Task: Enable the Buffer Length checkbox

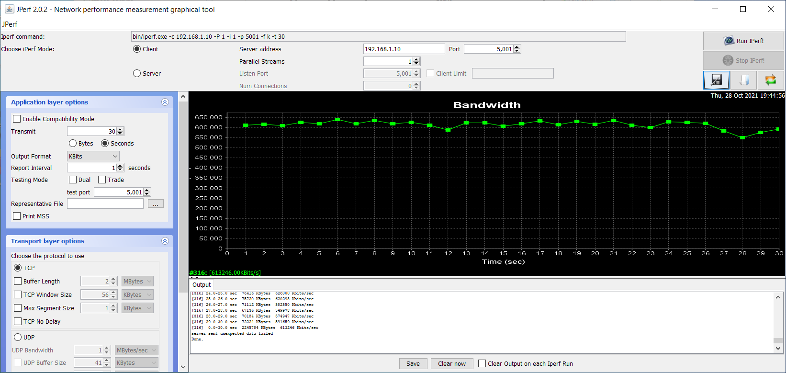Action: pos(18,281)
